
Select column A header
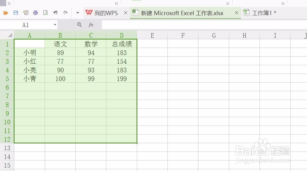click(29, 35)
